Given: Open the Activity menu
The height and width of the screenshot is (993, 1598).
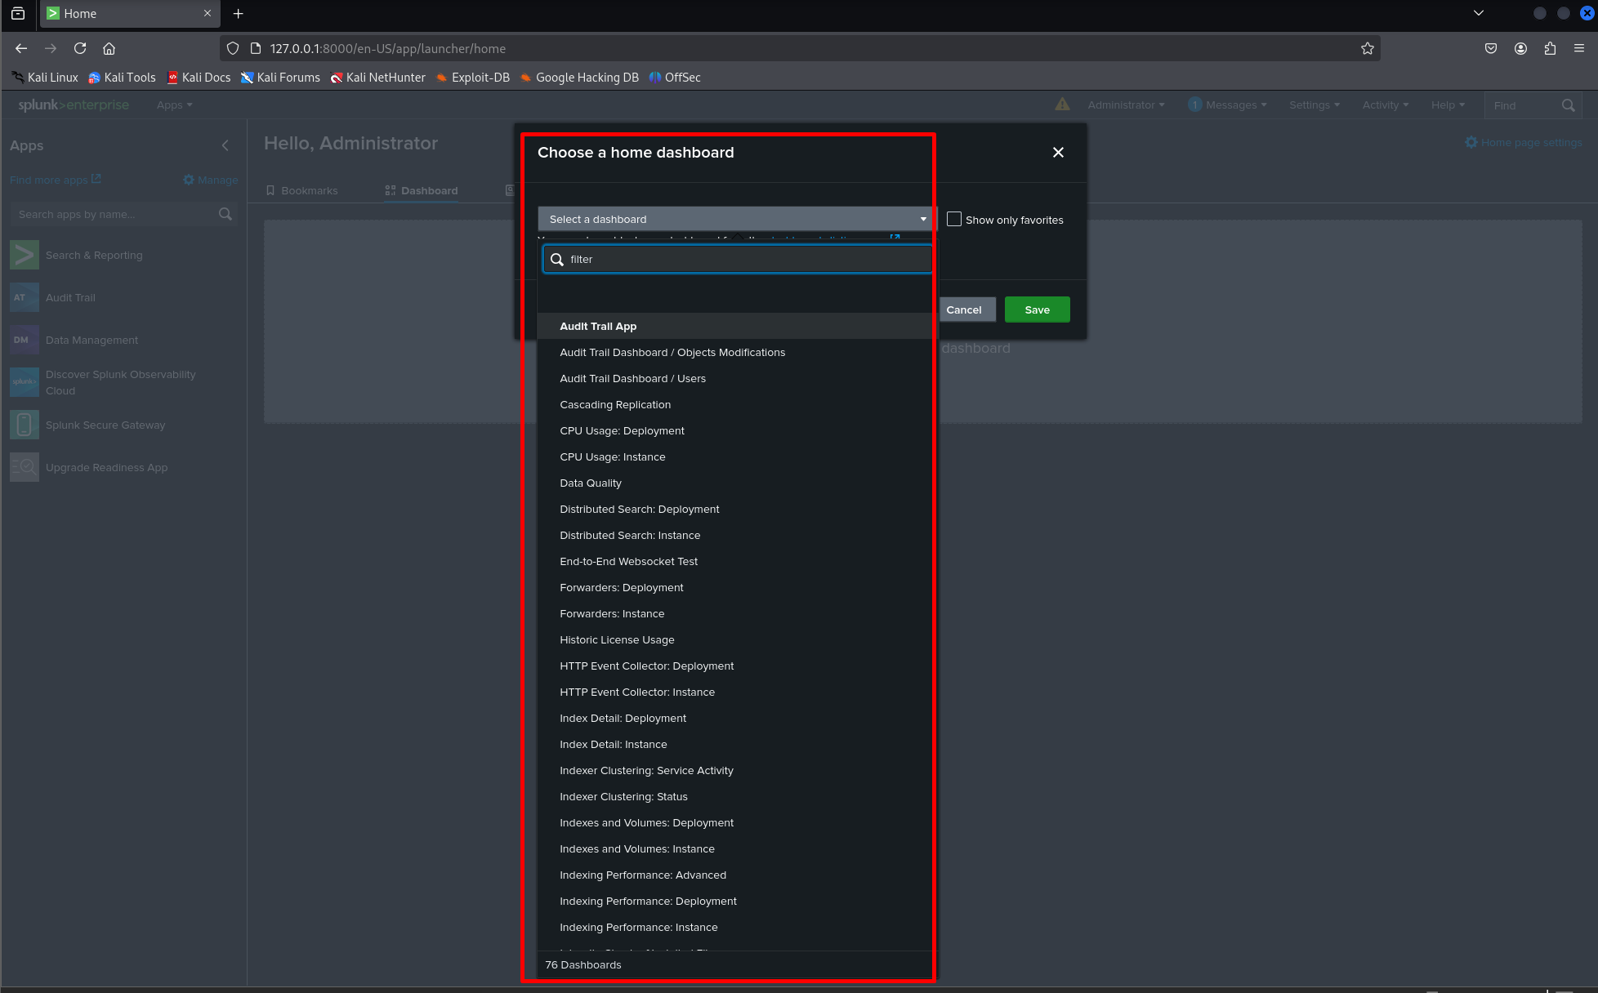Looking at the screenshot, I should coord(1383,105).
